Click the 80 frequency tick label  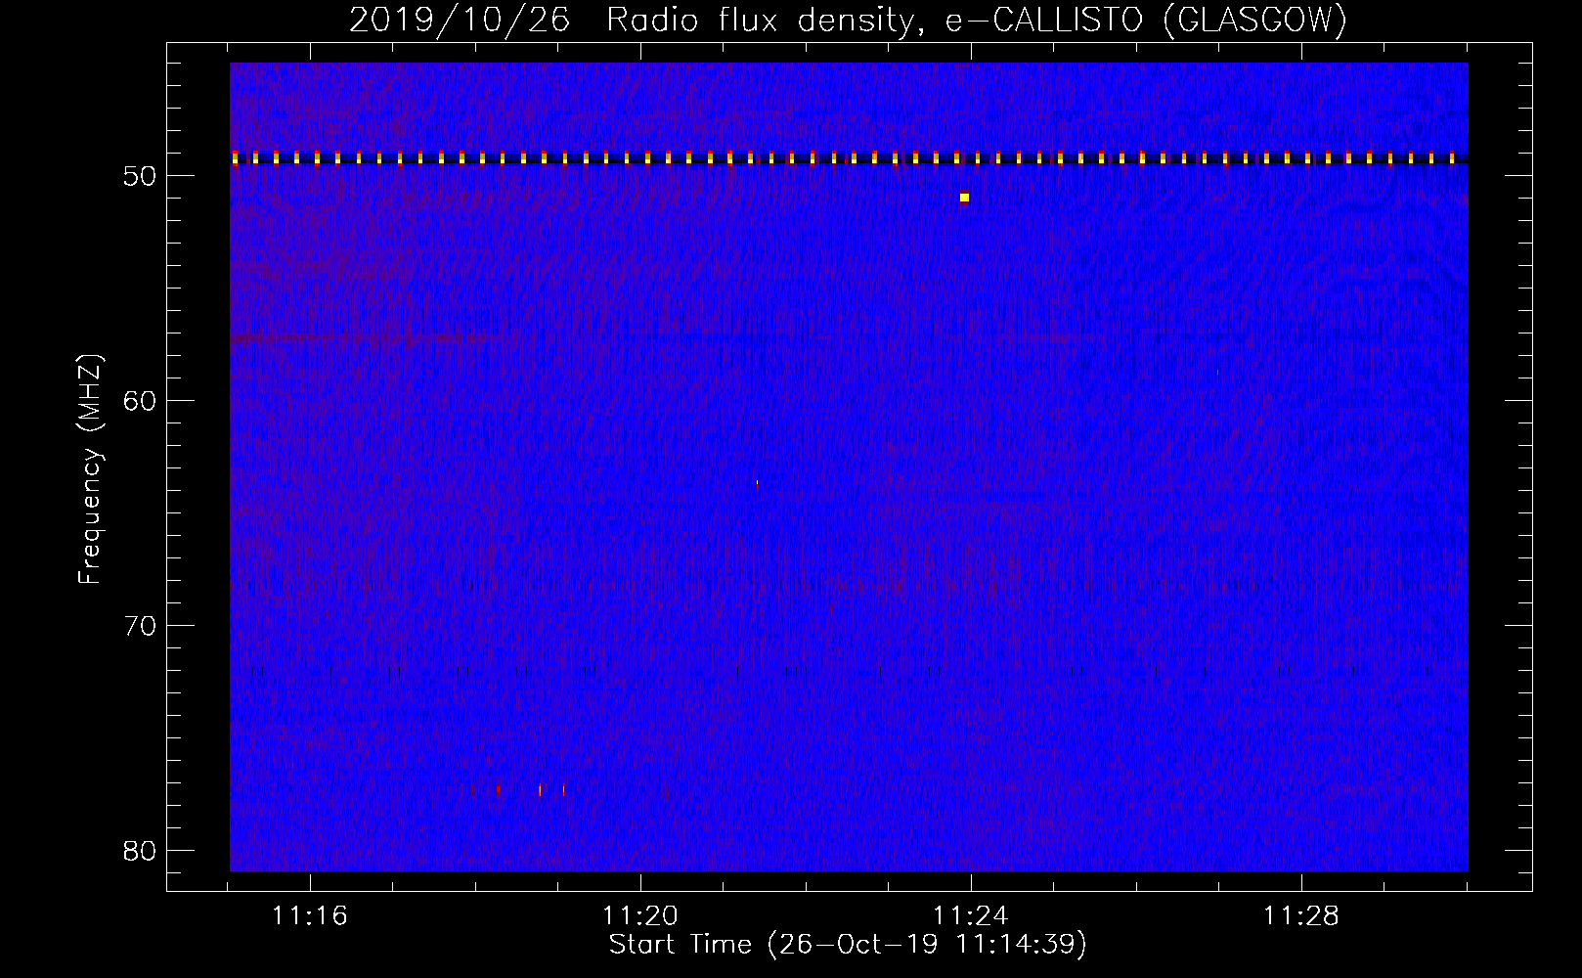(140, 851)
